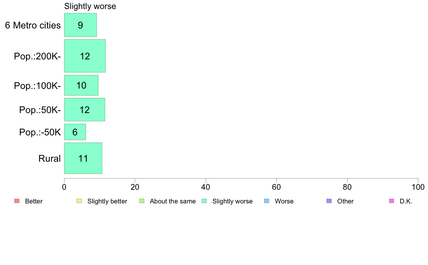
Task: Click the mint Slightly worse legend swatch
Action: (x=204, y=201)
